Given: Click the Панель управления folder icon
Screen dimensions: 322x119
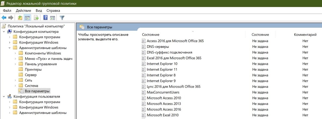Looking at the screenshot, I should coord(21,64).
